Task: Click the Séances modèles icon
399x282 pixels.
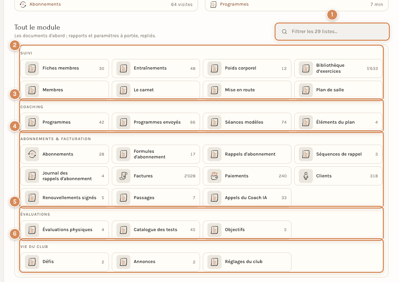Action: [x=214, y=122]
